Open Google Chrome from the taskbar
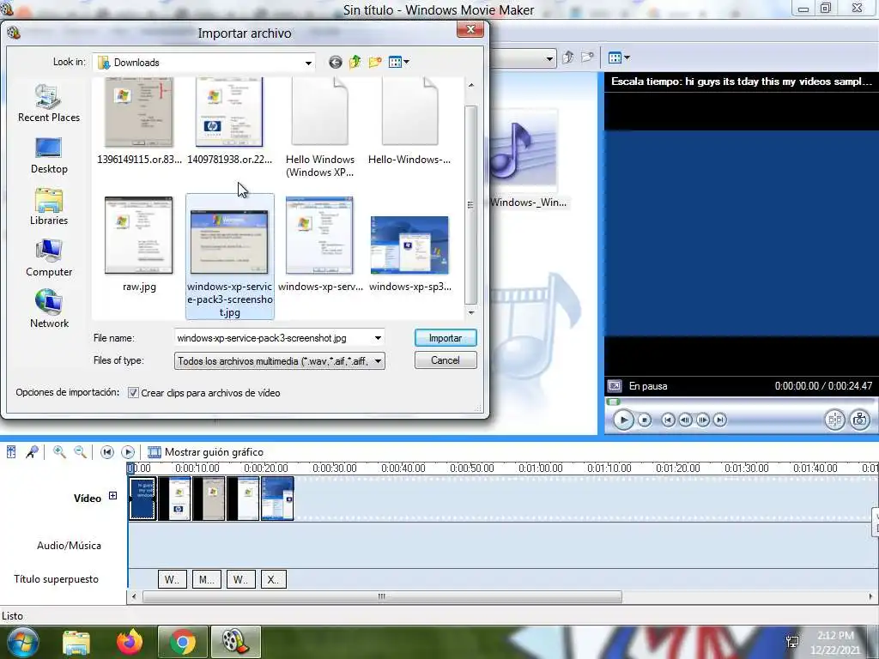 182,642
